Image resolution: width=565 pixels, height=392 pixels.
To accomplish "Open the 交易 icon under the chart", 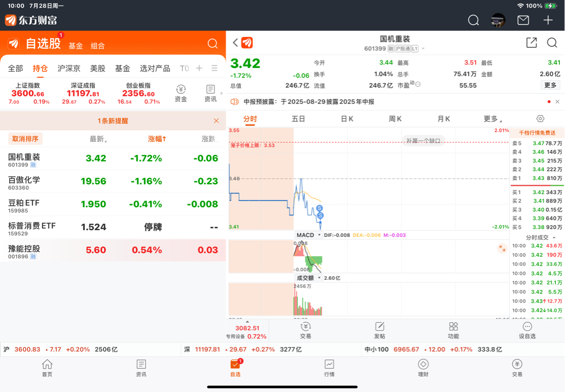I will point(305,330).
